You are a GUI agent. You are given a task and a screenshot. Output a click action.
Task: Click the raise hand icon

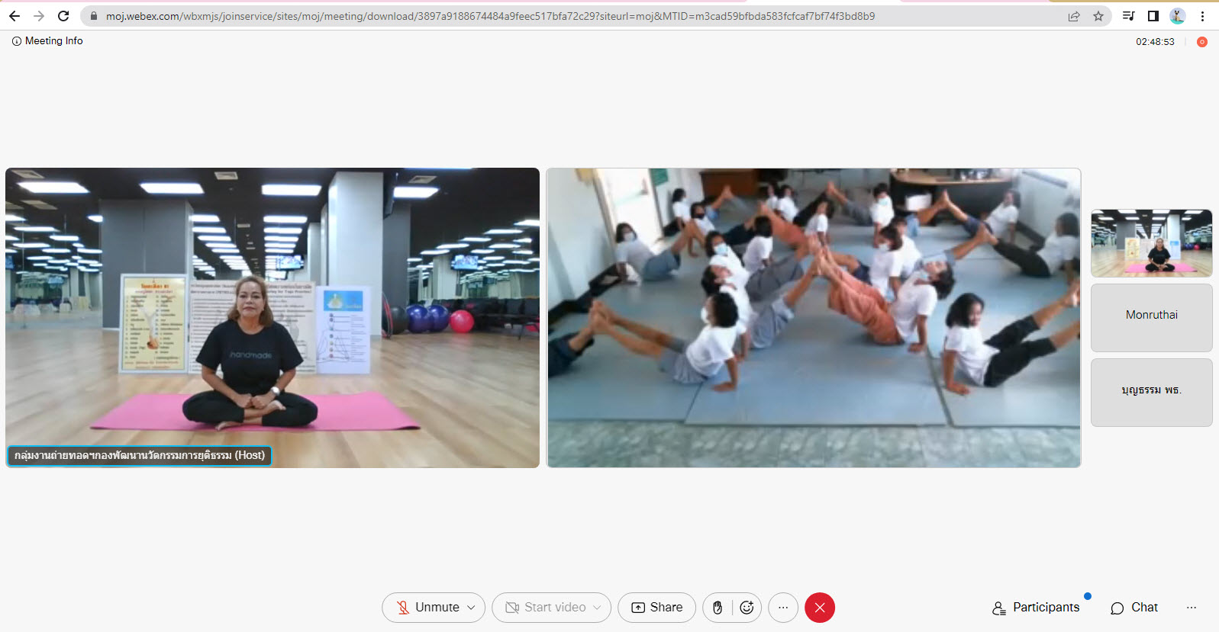[x=718, y=608]
